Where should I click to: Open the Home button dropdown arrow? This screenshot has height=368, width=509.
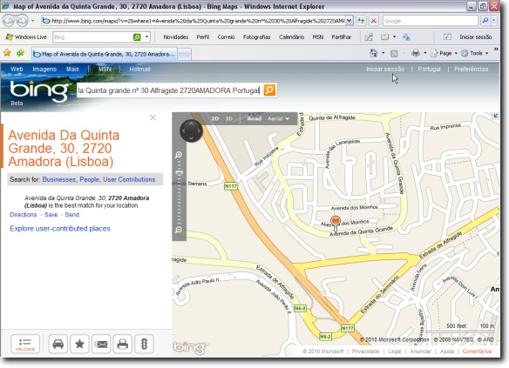(383, 53)
